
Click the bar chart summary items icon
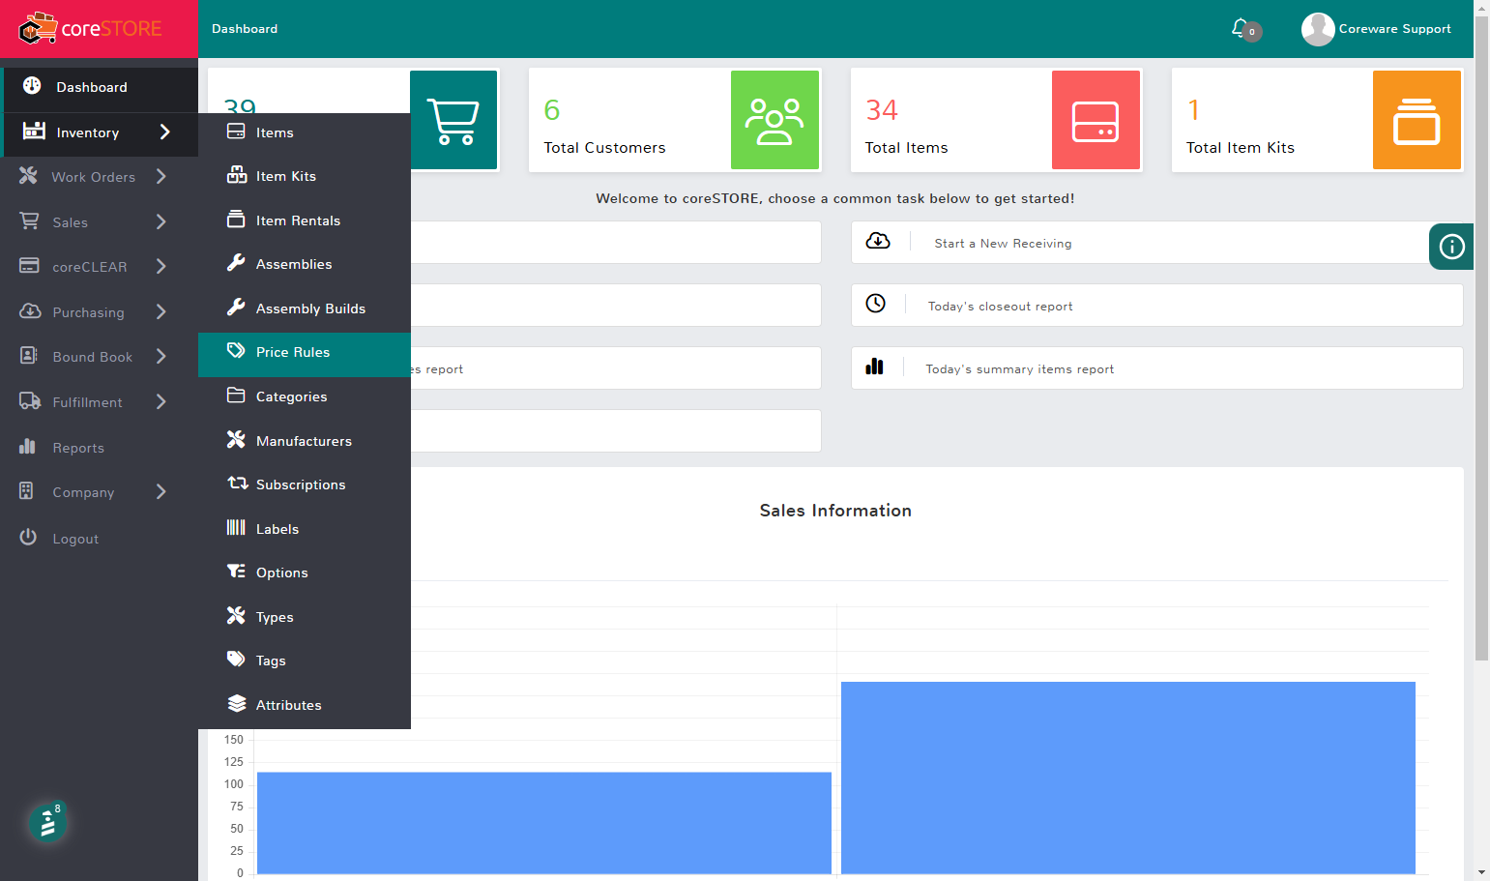coord(875,367)
